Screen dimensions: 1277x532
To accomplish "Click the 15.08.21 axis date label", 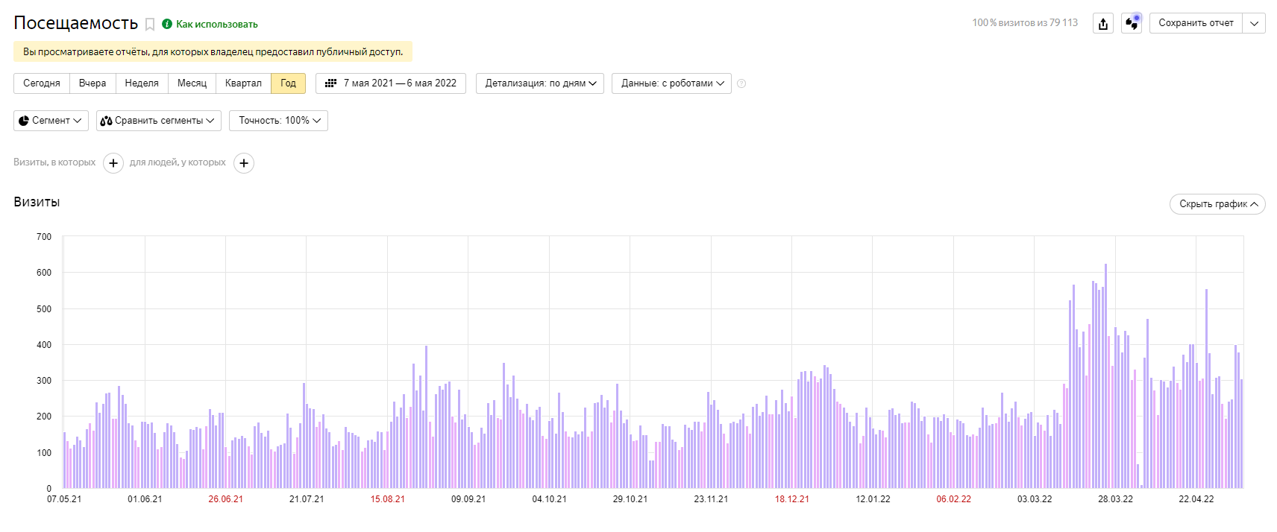I will tap(388, 499).
